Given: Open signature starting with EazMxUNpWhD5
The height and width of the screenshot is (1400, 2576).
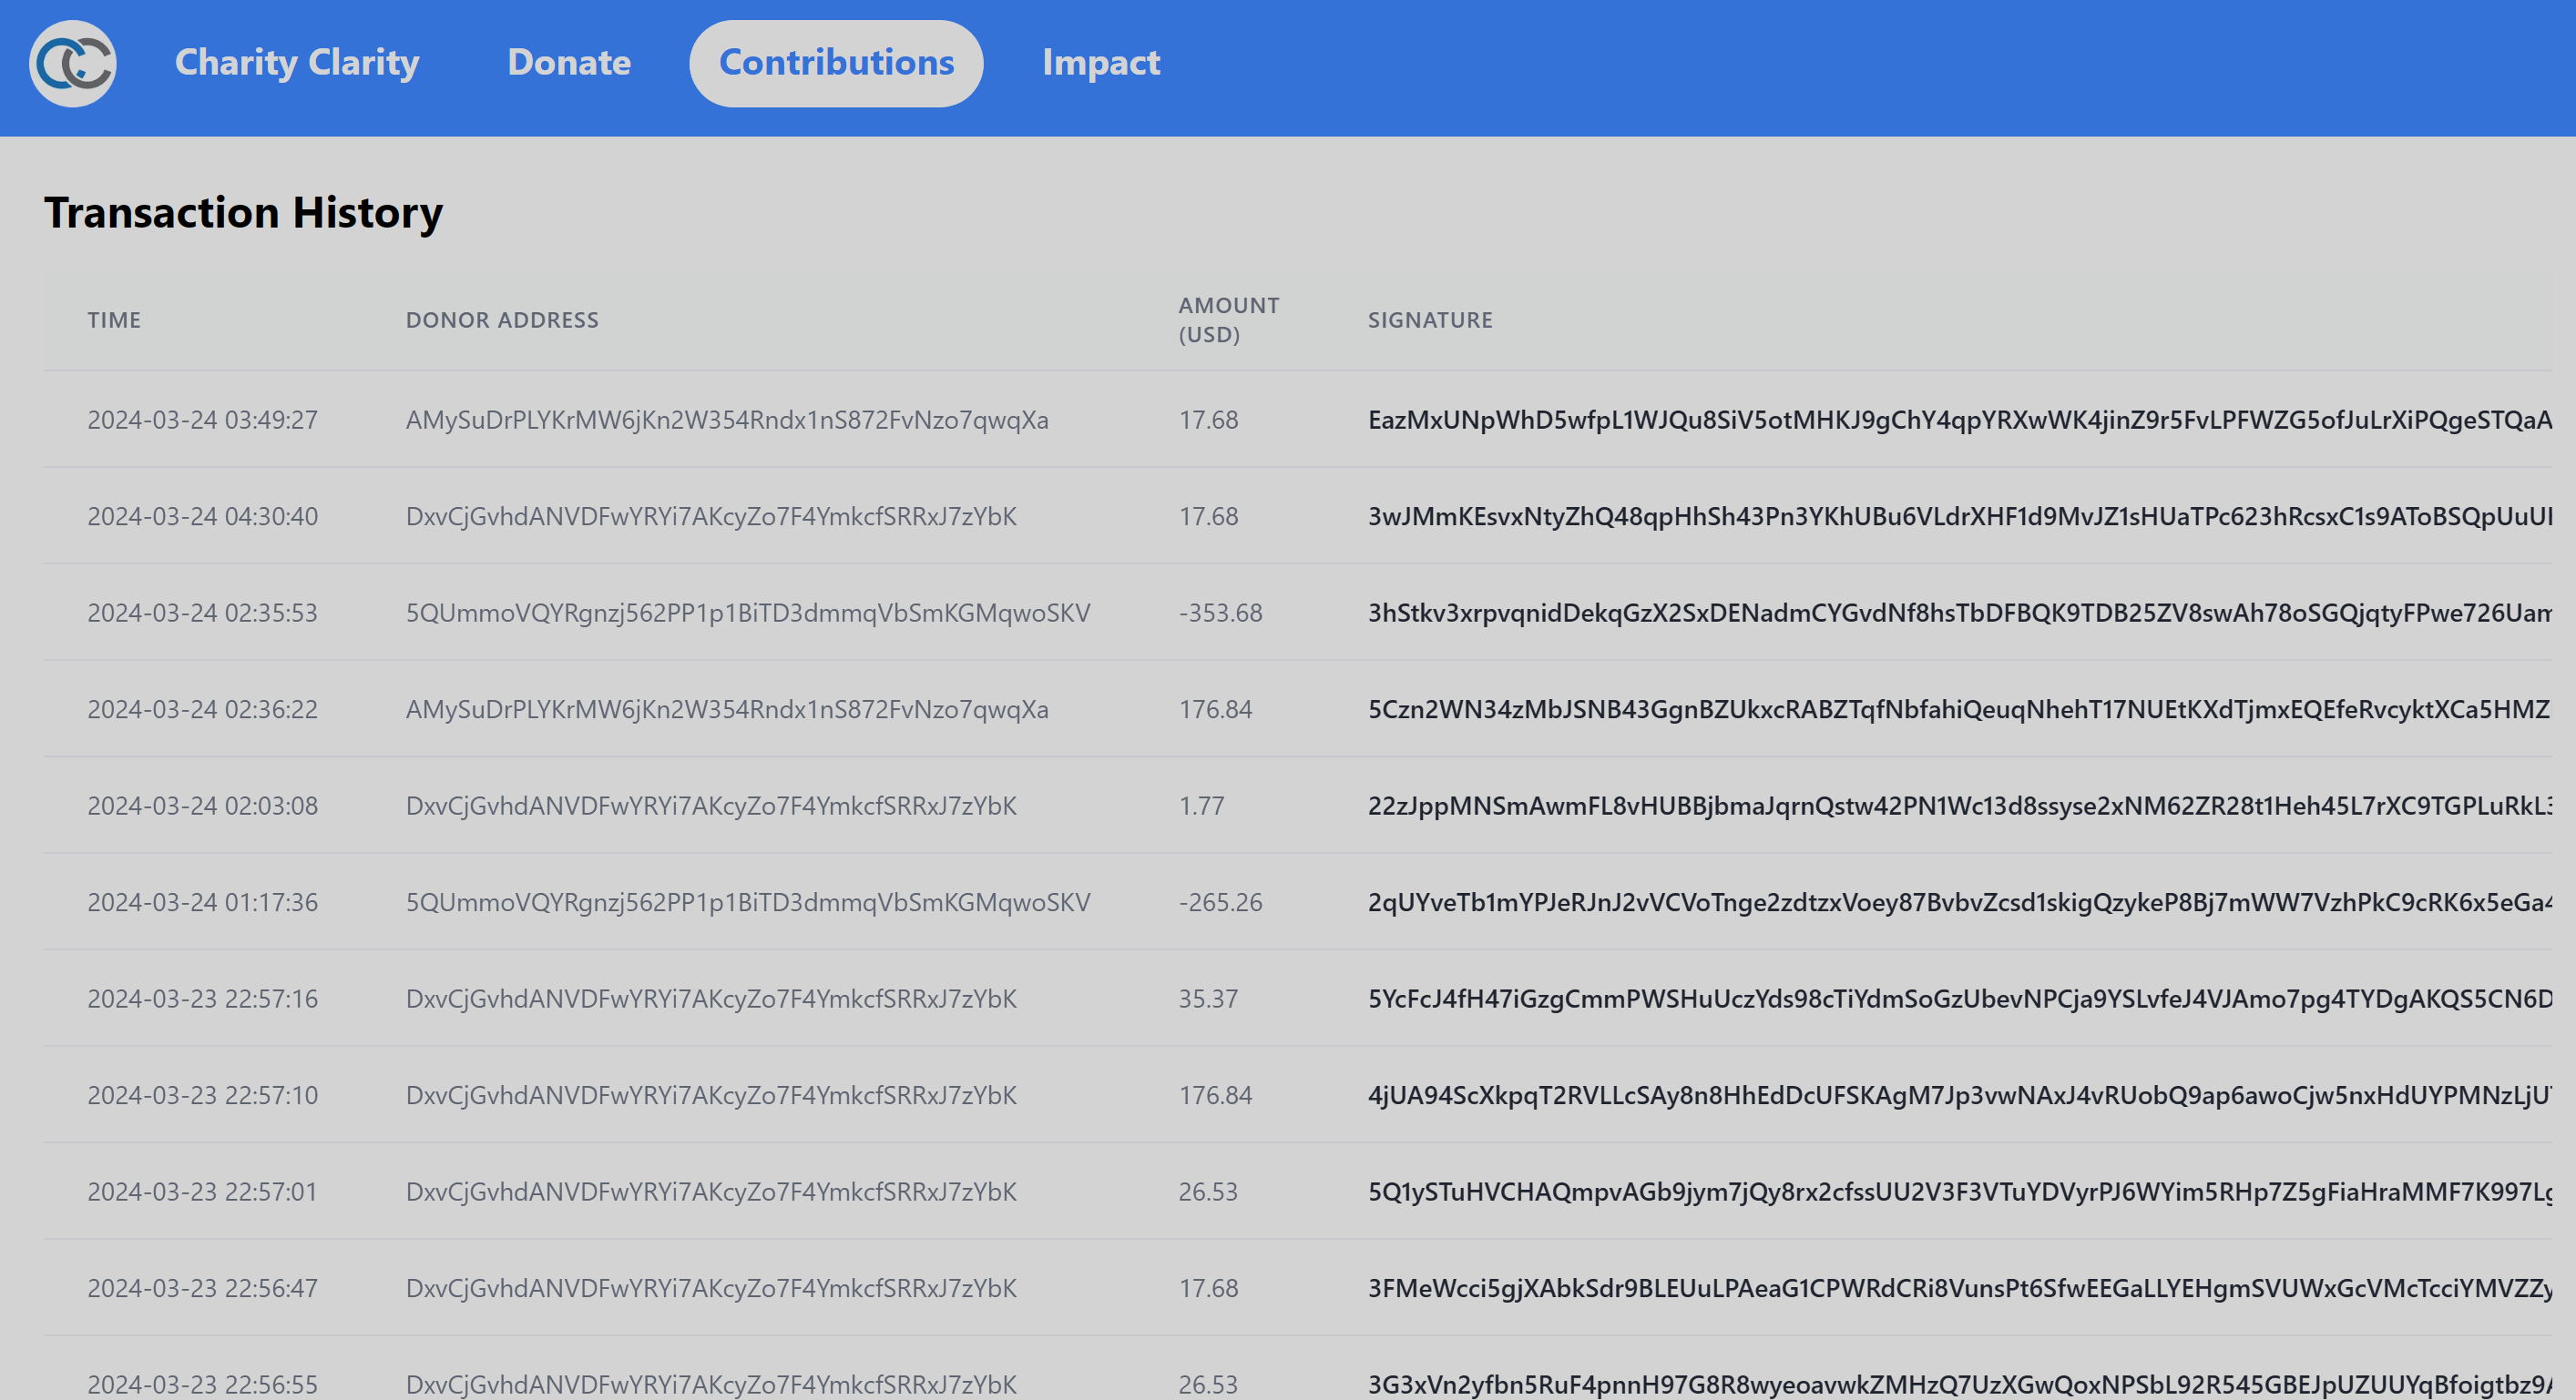Looking at the screenshot, I should click(1958, 420).
